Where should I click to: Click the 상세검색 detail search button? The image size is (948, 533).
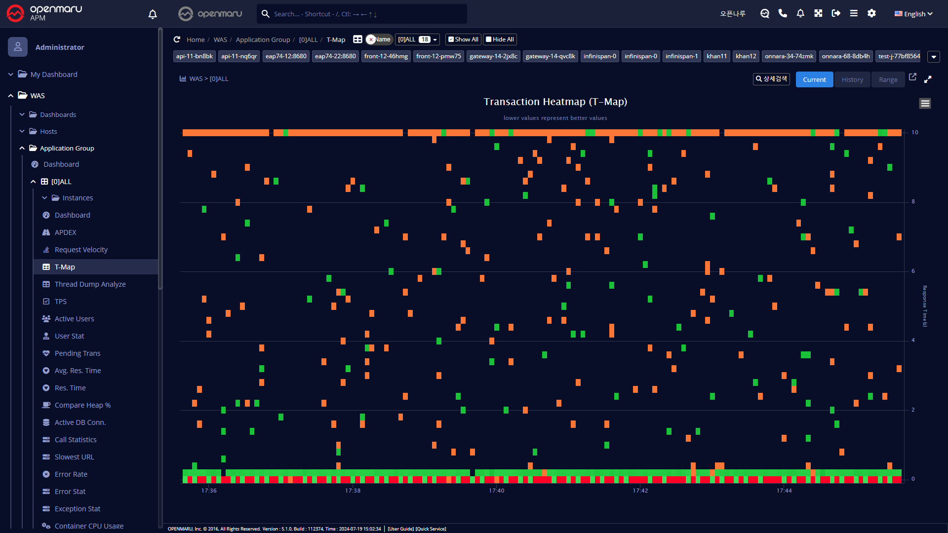tap(771, 79)
